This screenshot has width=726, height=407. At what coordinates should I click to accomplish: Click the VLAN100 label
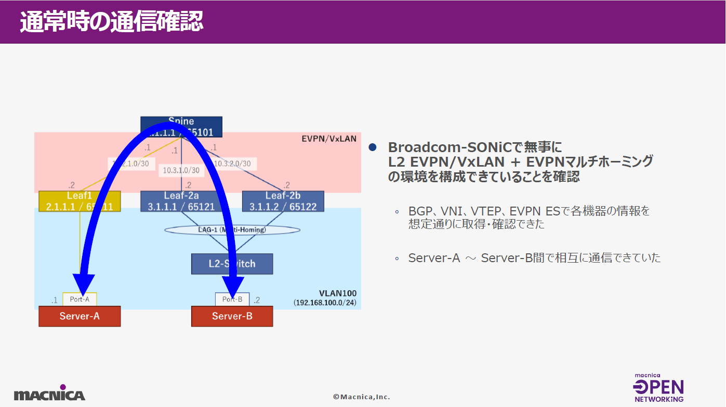(x=337, y=293)
